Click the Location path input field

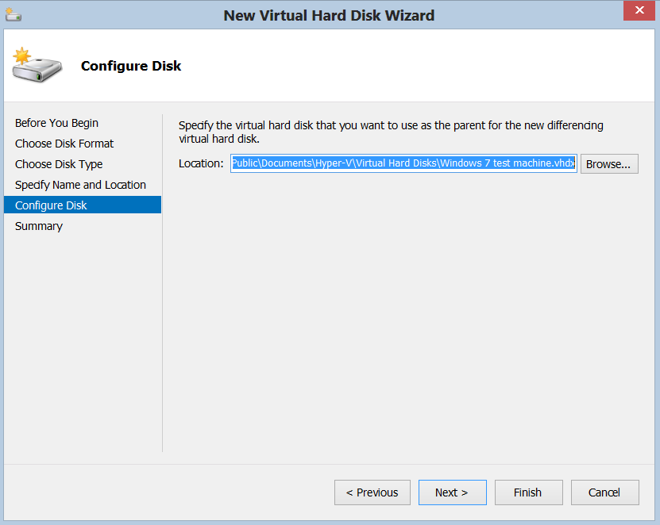coord(403,163)
